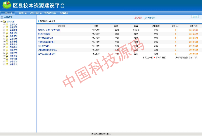Click the folder icon of 高中语文

(x=7, y=24)
